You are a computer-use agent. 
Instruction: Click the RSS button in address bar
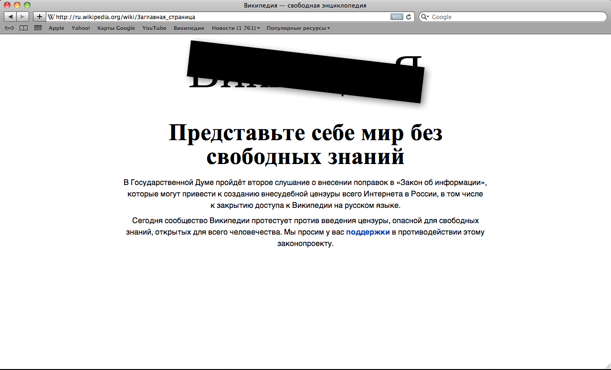tap(396, 17)
